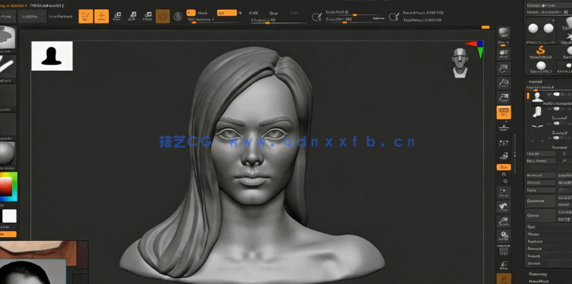Click the first brush-circle icon beside draw sliders
The image size is (572, 284).
316,17
